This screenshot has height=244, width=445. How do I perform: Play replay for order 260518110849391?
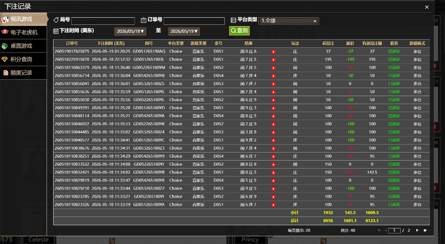point(273,108)
